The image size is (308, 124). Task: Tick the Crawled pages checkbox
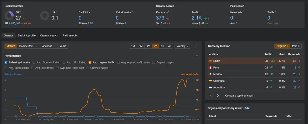(x=88, y=68)
